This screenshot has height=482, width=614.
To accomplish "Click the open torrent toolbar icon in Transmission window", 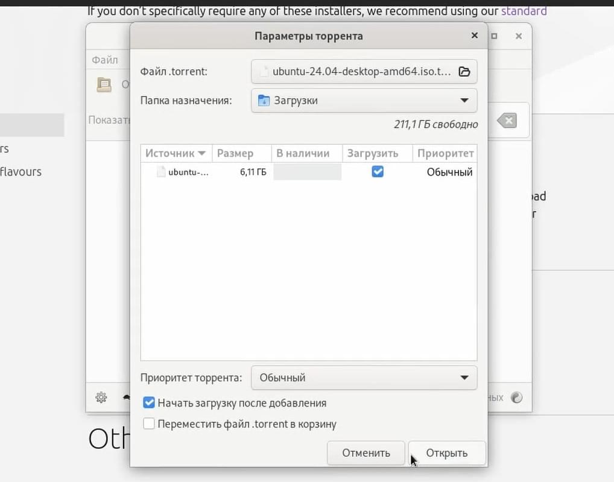I will tap(104, 84).
